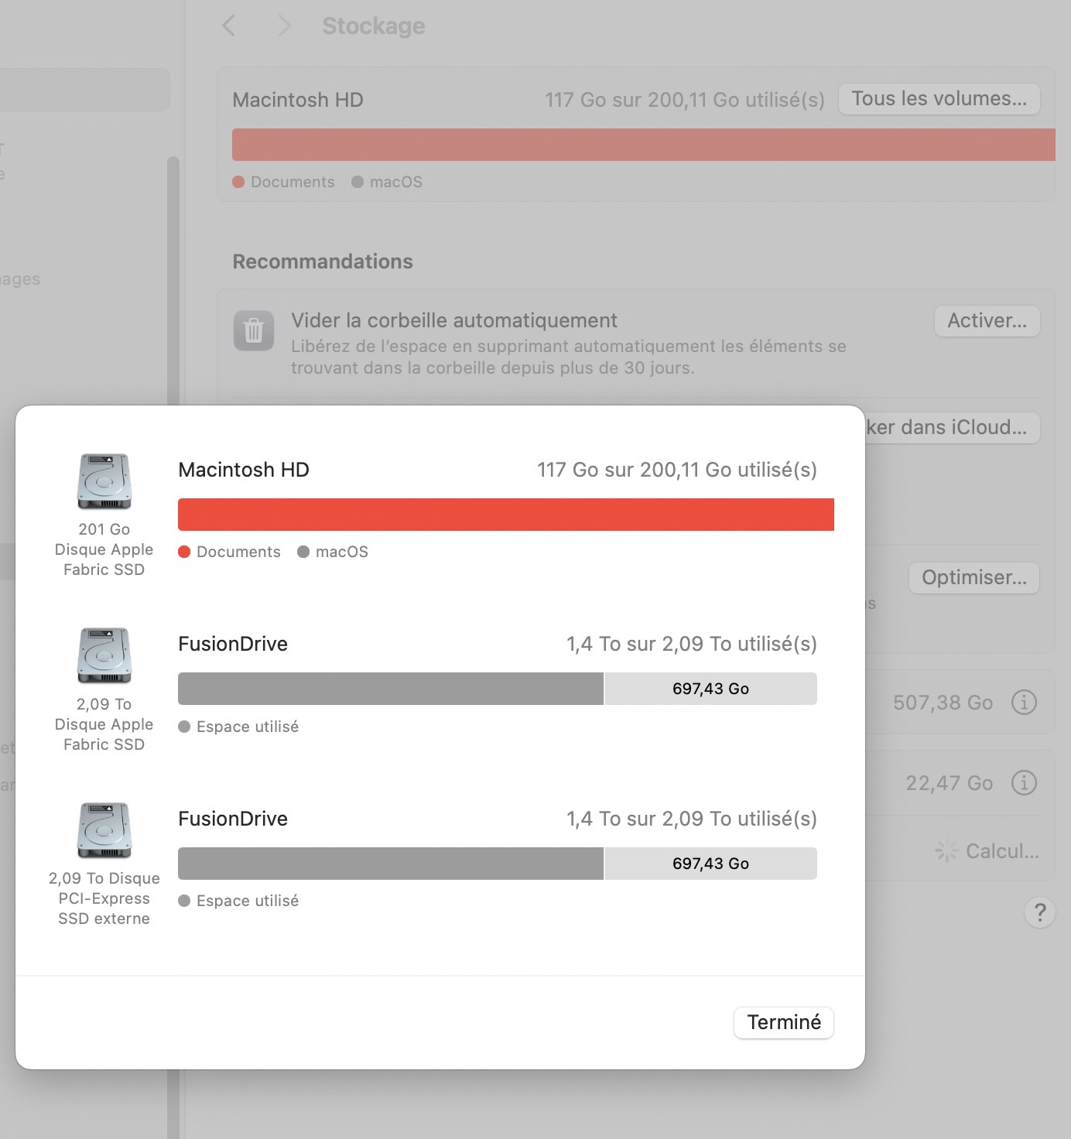Click the Optimiser… button

pyautogui.click(x=973, y=578)
